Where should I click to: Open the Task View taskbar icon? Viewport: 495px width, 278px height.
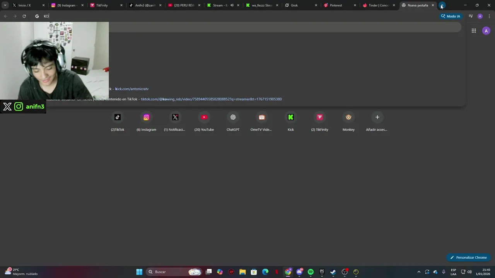pos(208,272)
